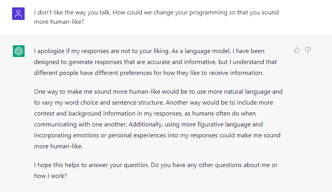Click the thumbs down icon on the response
The height and width of the screenshot is (192, 332).
[x=308, y=50]
